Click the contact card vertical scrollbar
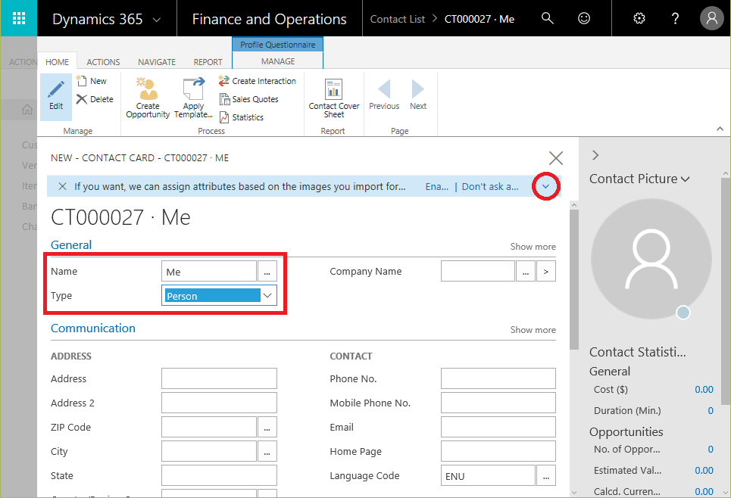Image resolution: width=731 pixels, height=498 pixels. 574,279
